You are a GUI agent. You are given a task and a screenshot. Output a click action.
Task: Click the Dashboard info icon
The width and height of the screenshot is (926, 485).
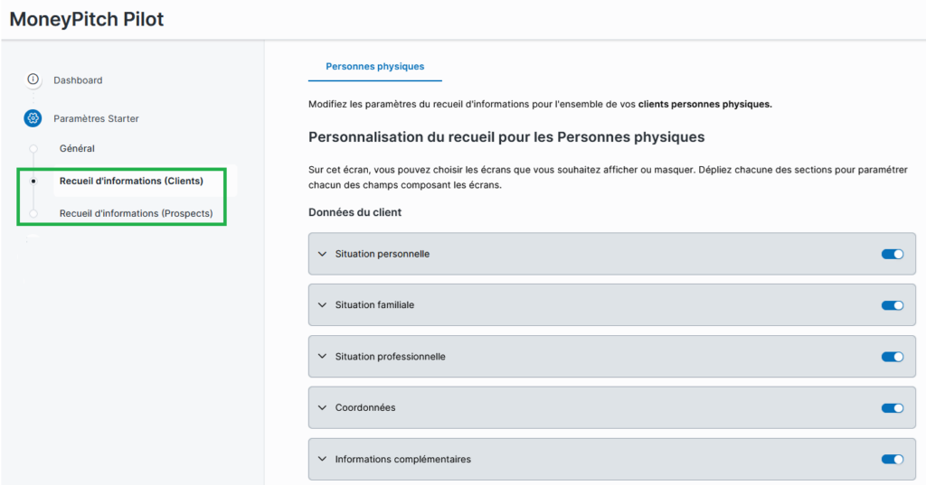(x=33, y=79)
